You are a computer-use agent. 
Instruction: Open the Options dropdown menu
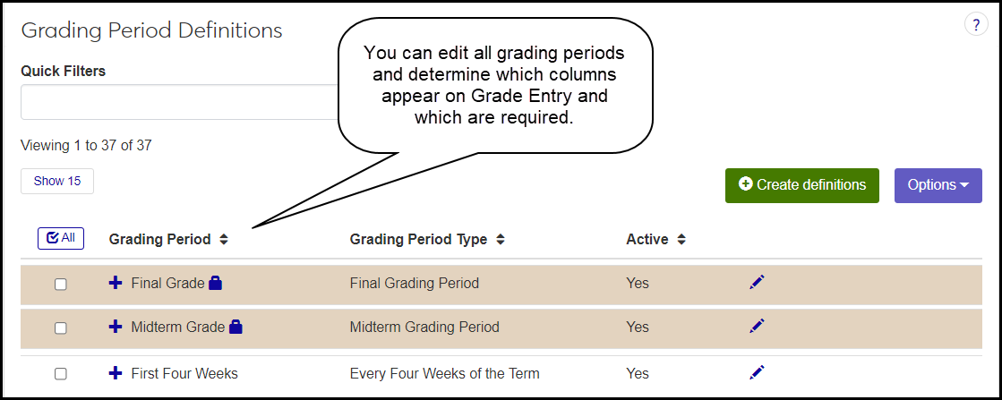[x=938, y=185]
